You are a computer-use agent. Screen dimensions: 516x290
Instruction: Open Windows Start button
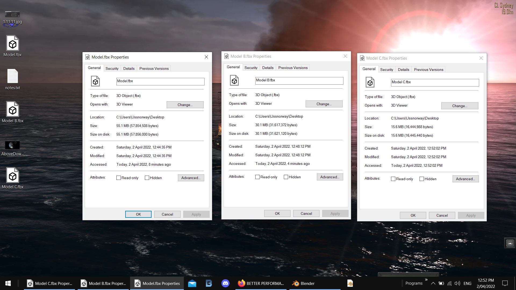pyautogui.click(x=8, y=283)
